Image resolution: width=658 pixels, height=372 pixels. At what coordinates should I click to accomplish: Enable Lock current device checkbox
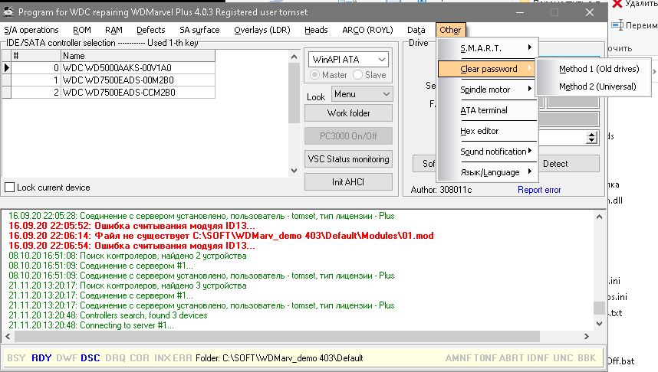[x=10, y=188]
